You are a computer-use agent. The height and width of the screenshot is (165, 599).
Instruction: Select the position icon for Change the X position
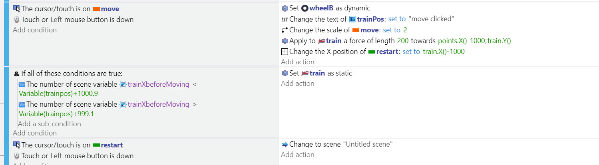[x=285, y=52]
